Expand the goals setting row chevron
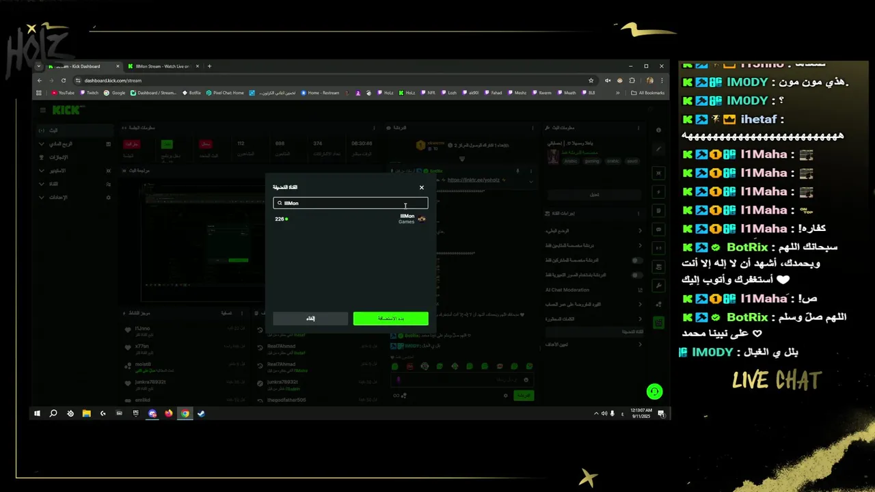Screen dimensions: 875x492 [640, 344]
